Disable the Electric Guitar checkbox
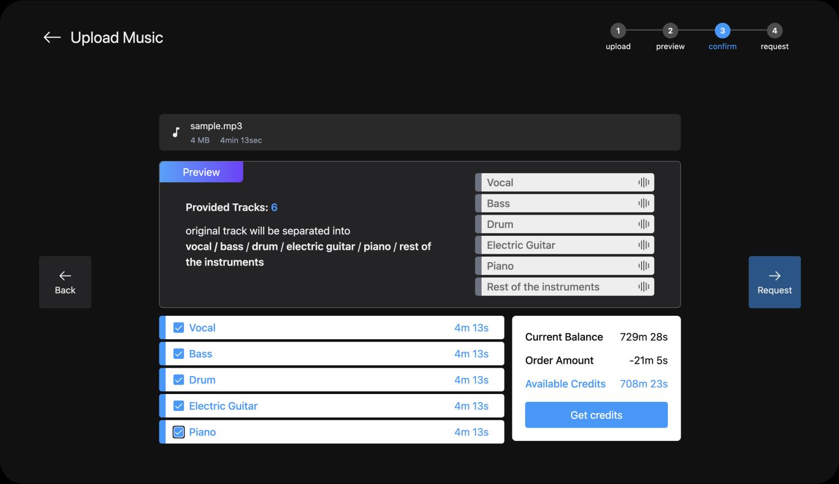The height and width of the screenshot is (484, 839). point(178,406)
